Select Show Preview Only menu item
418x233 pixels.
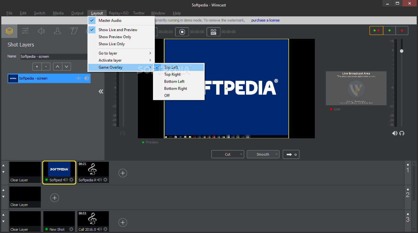click(x=121, y=37)
